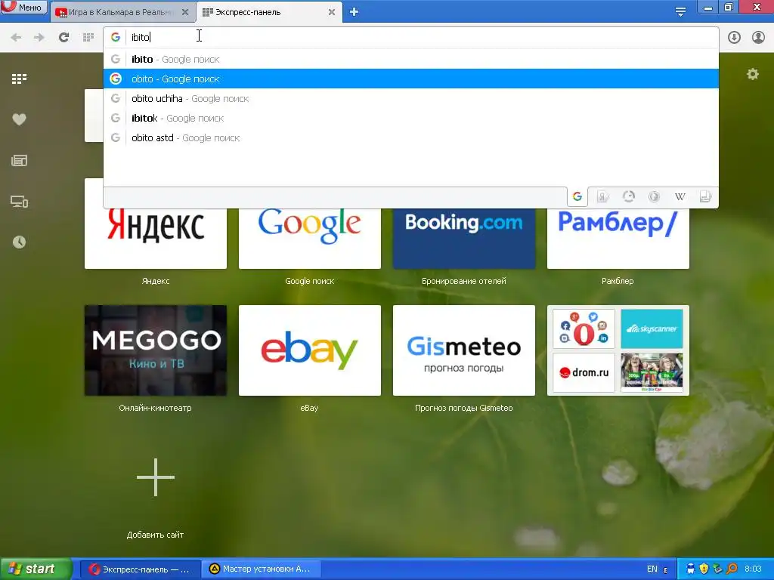
Task: Click the Speed Dial grid icon in toolbar
Action: (x=88, y=38)
